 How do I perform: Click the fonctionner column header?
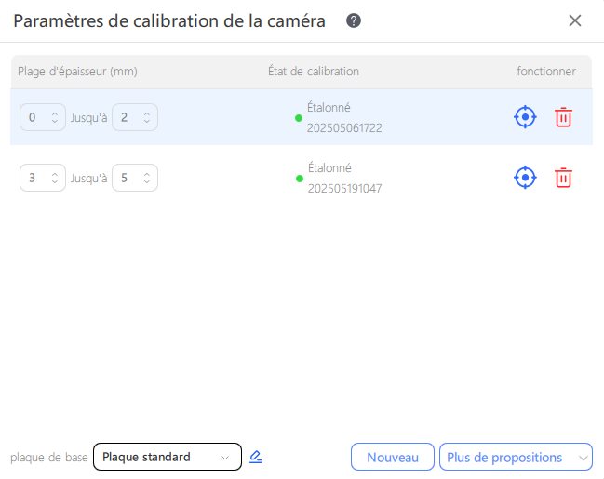pyautogui.click(x=546, y=72)
